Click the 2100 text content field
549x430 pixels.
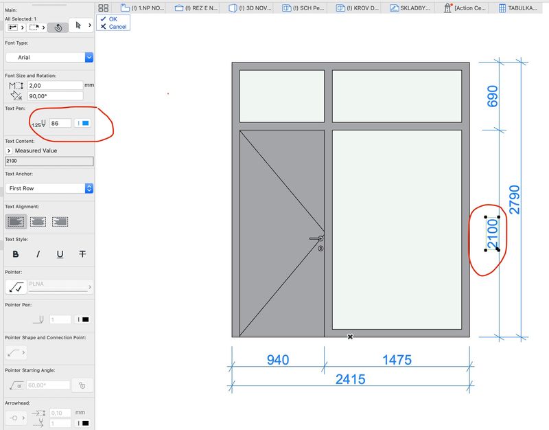[x=49, y=161]
